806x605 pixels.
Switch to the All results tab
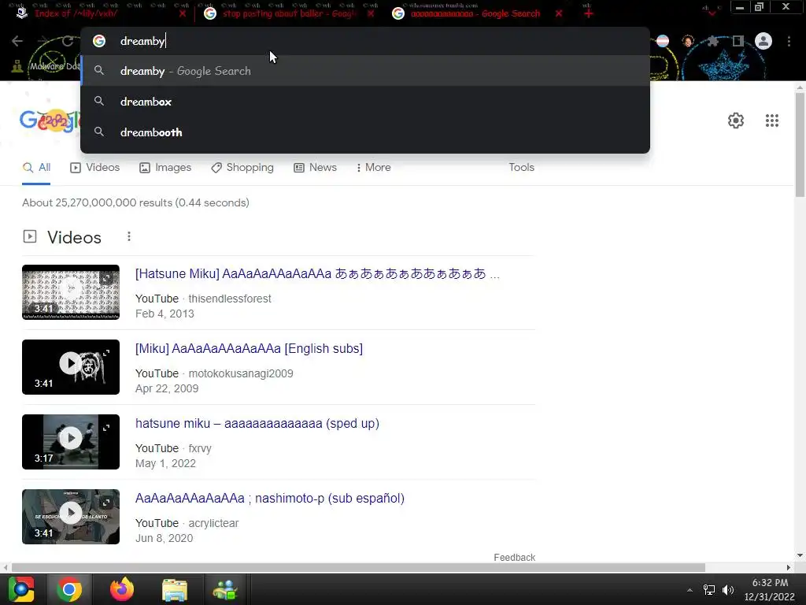pyautogui.click(x=36, y=168)
